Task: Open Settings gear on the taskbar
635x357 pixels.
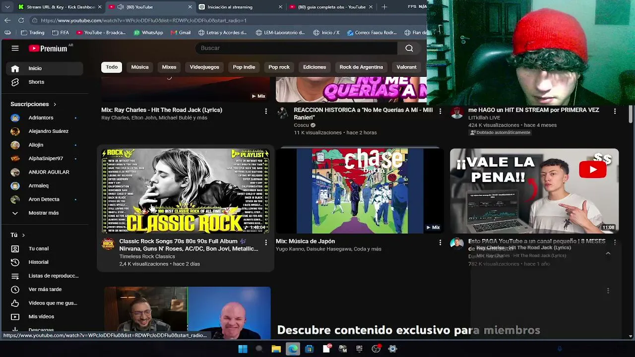Action: pos(392,349)
